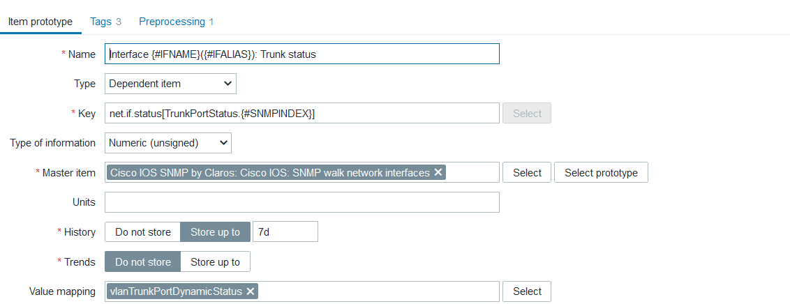Viewport: 790px width, 304px height.
Task: Expand the Type of information dropdown
Action: (x=167, y=143)
